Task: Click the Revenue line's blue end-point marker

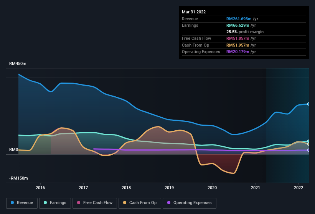Action: click(308, 104)
